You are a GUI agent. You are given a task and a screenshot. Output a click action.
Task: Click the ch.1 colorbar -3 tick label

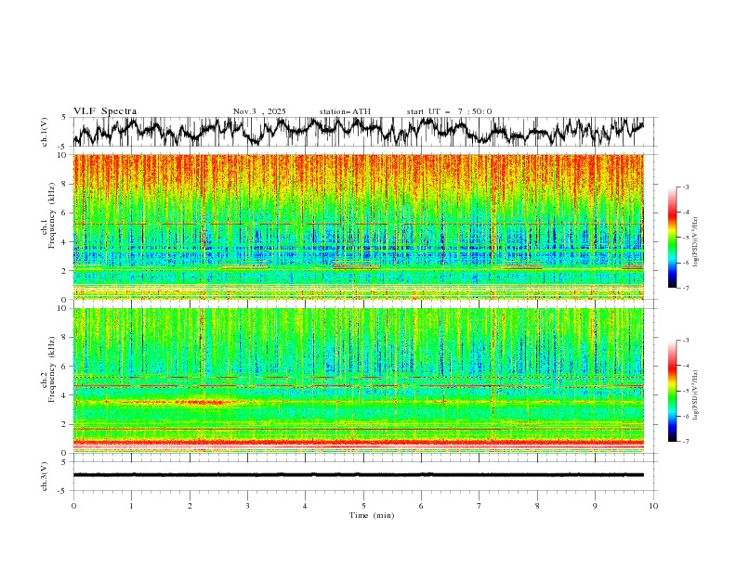[x=685, y=187]
